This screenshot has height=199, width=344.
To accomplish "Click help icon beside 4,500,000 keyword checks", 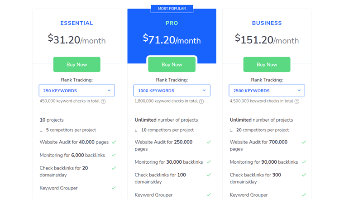I will pos(296,101).
